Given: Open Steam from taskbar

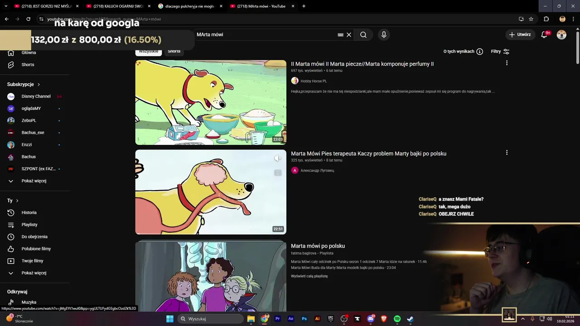Looking at the screenshot, I should tap(410, 319).
